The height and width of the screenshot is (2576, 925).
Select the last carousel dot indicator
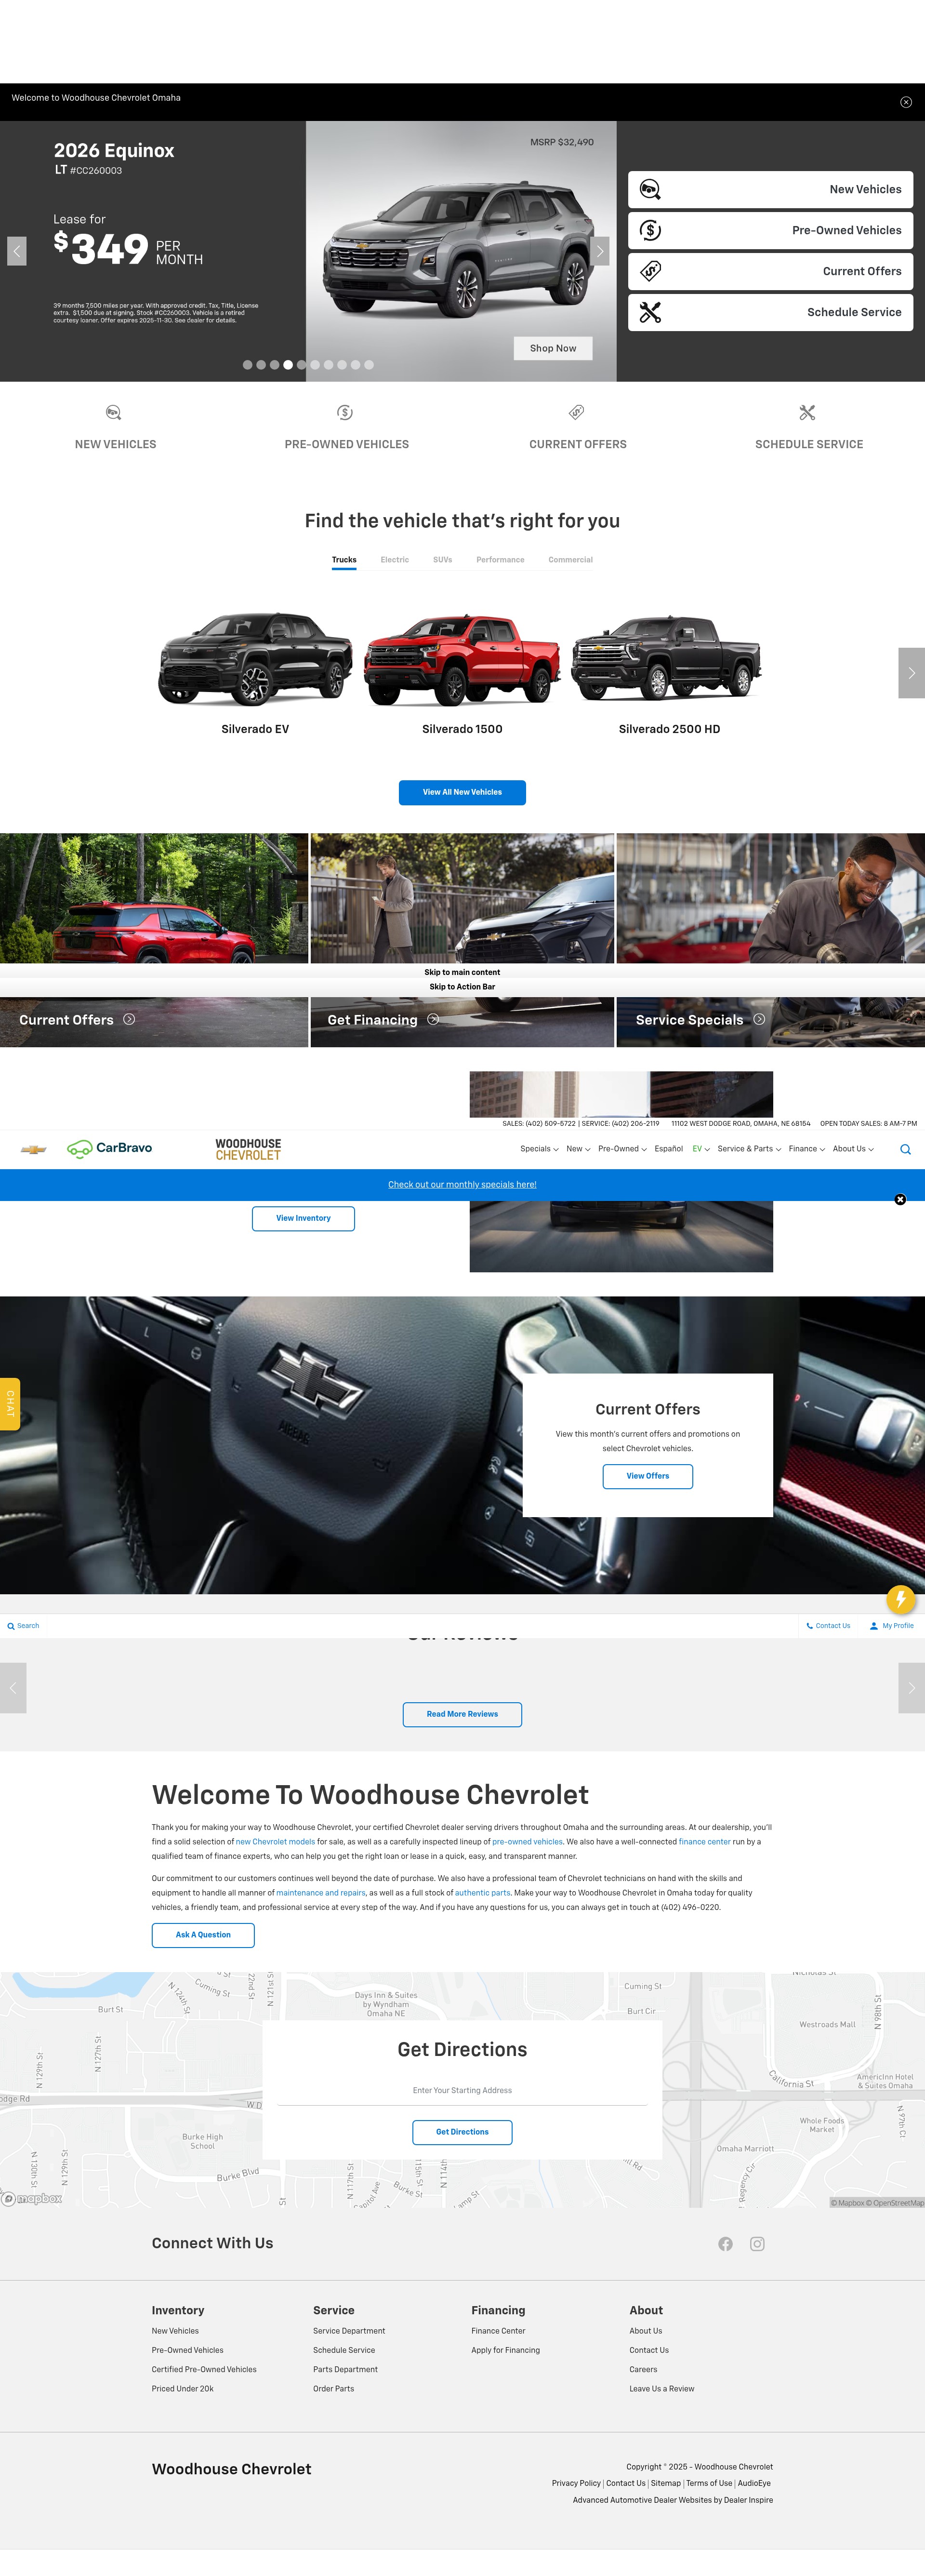coord(369,365)
